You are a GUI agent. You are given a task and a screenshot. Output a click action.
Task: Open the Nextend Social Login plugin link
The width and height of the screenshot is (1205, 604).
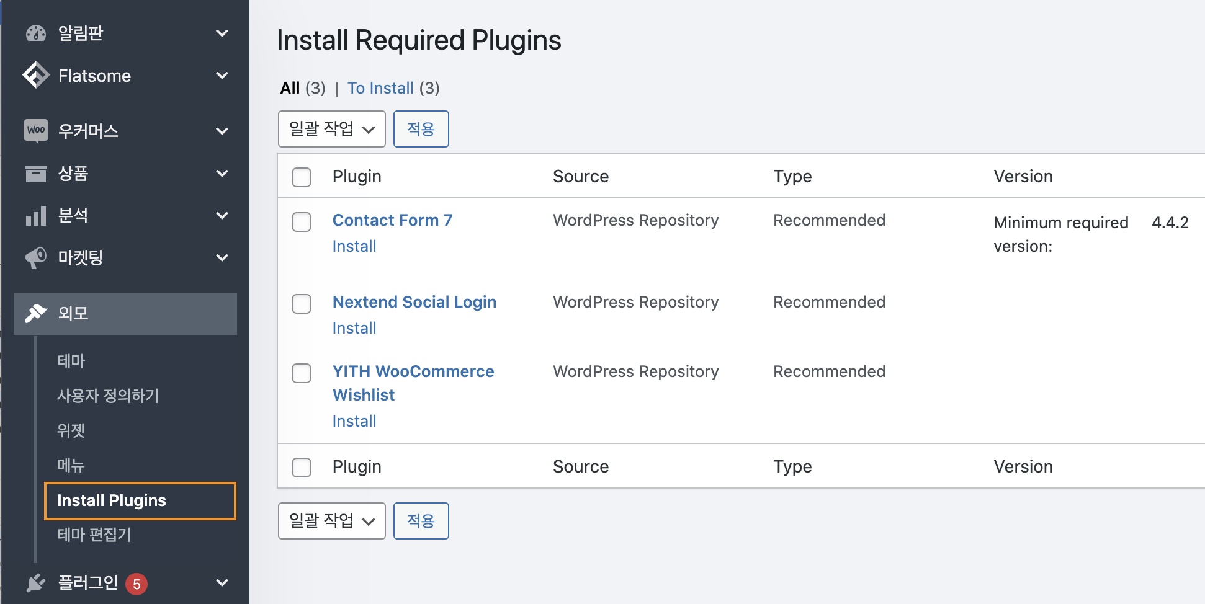414,302
